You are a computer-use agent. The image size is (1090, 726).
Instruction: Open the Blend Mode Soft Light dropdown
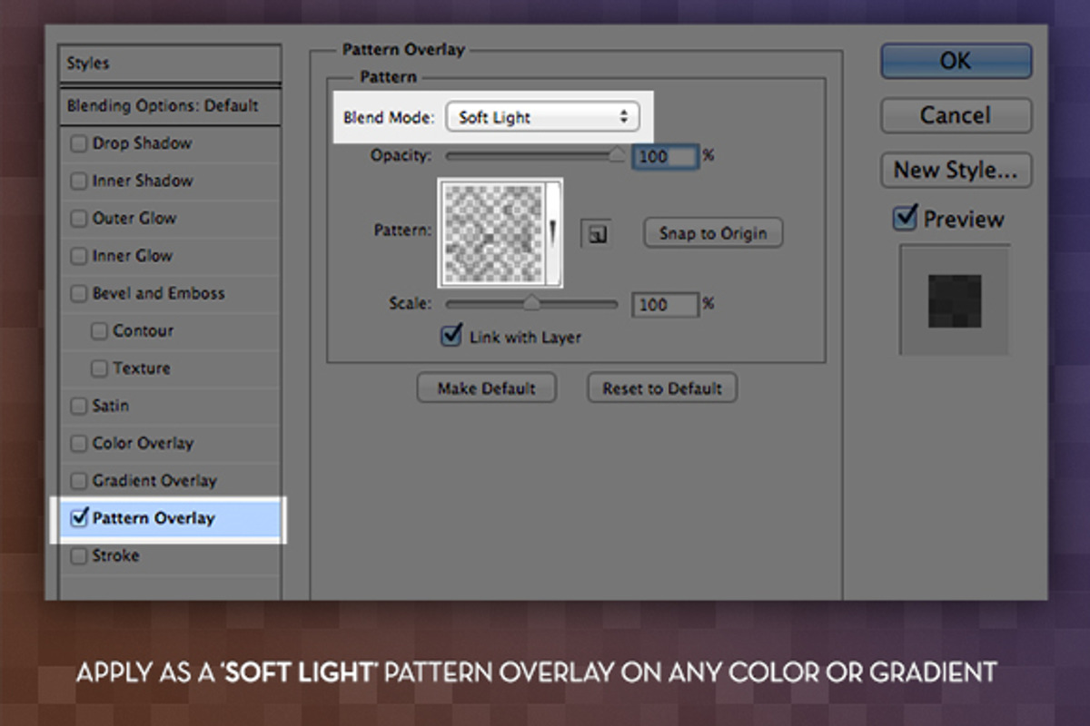pos(542,117)
